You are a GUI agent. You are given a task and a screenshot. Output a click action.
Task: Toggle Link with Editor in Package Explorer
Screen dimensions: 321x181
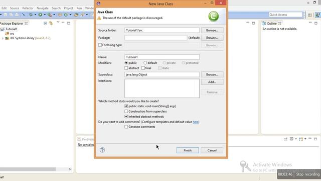pyautogui.click(x=51, y=23)
